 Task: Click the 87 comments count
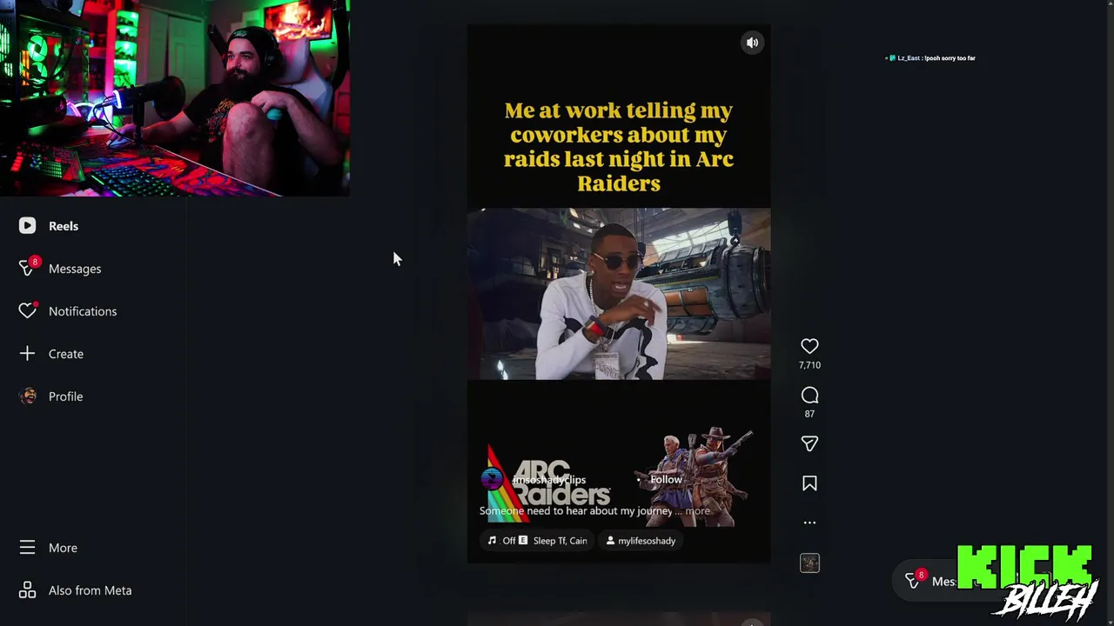[x=809, y=414]
